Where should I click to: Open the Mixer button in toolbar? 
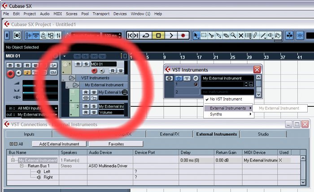(x=58, y=35)
